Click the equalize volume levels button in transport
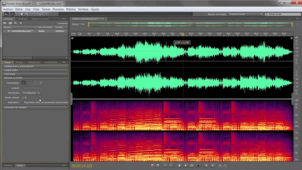 tap(225, 165)
